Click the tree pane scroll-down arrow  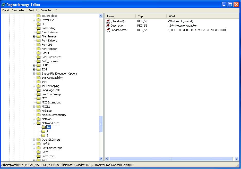click(101, 159)
